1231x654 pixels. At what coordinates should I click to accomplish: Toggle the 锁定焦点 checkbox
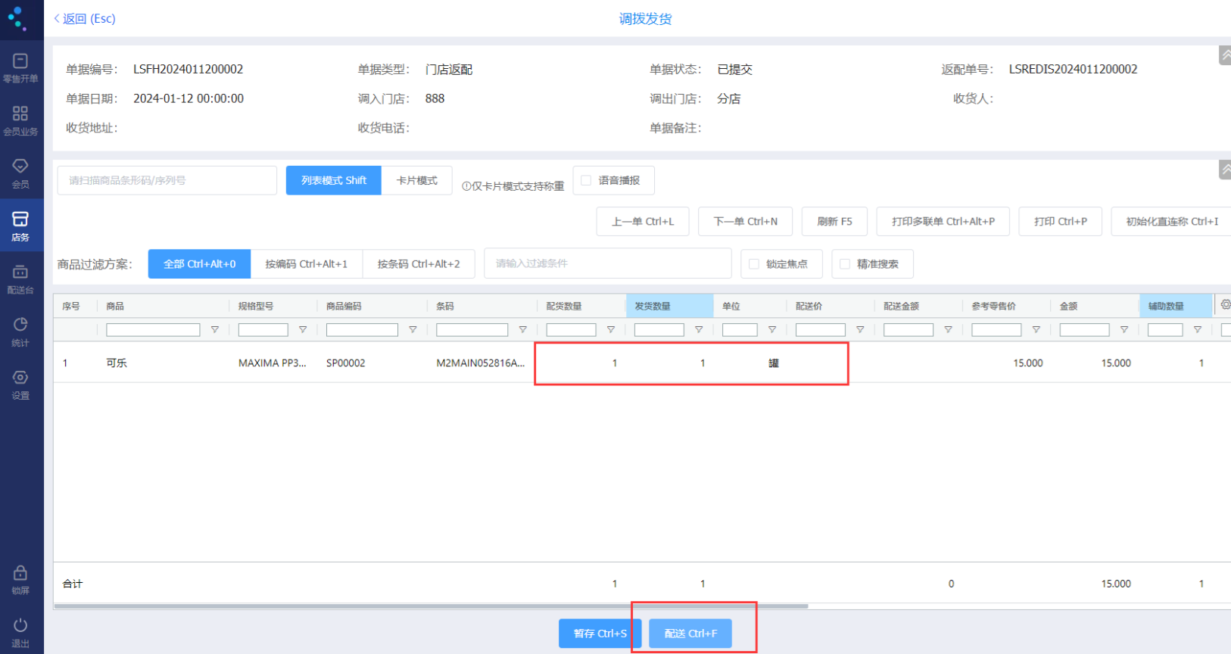pyautogui.click(x=754, y=264)
